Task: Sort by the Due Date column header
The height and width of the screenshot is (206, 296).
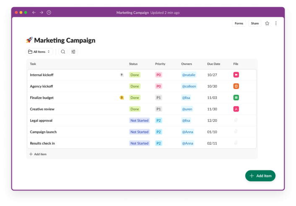Action: coord(213,64)
